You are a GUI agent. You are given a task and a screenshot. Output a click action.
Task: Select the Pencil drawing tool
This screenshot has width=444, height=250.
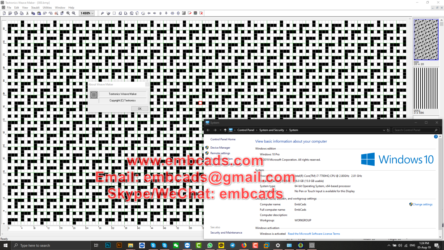point(102,13)
